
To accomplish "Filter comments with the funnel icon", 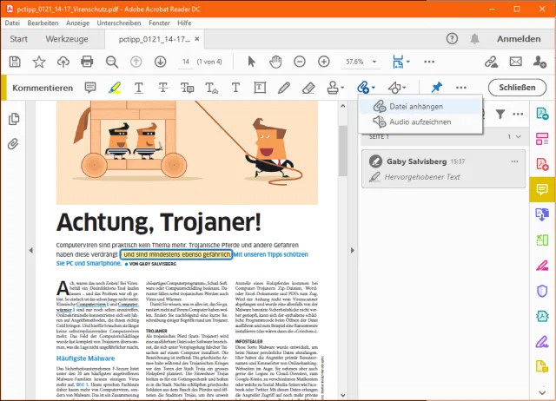I will tap(501, 114).
